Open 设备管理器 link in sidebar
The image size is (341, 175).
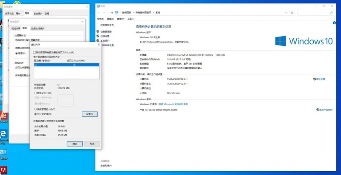[106, 31]
